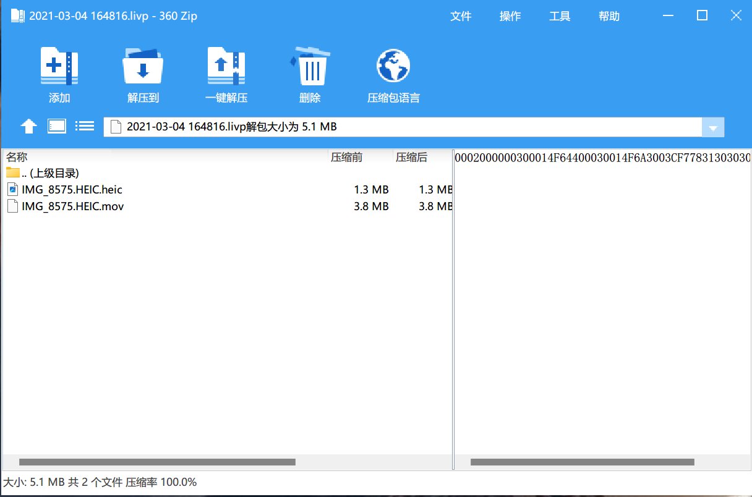Click the file icon in the path bar
Viewport: 752px width, 497px height.
click(x=114, y=127)
